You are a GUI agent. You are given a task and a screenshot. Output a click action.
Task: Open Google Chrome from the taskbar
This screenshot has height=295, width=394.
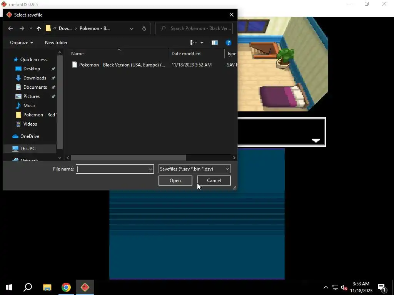[x=66, y=287]
